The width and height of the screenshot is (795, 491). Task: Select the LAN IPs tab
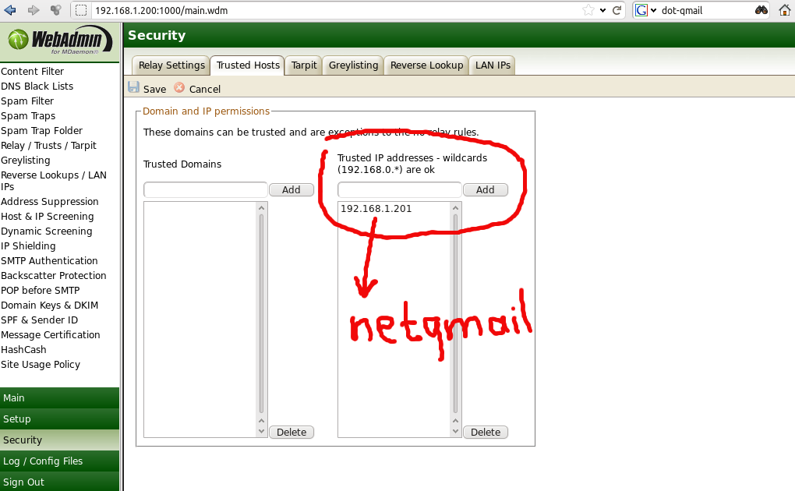click(493, 65)
